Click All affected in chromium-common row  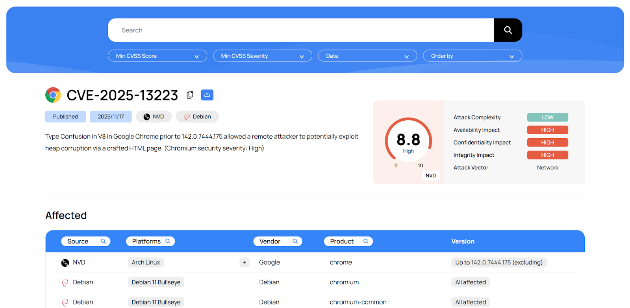pos(471,302)
